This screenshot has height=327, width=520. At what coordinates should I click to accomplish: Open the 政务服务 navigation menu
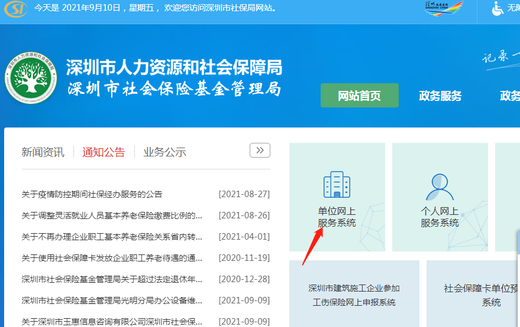pos(440,96)
